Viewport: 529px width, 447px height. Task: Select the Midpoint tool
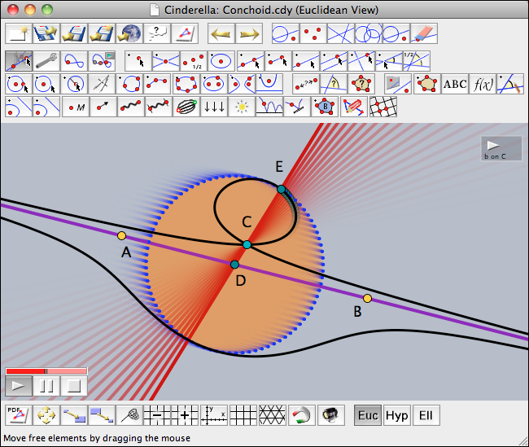tap(194, 61)
